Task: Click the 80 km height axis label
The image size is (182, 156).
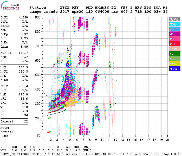Action: (x=38, y=135)
